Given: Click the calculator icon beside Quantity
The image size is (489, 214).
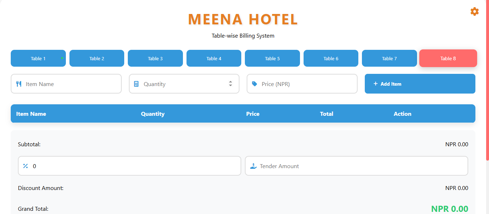Looking at the screenshot, I should [x=136, y=84].
